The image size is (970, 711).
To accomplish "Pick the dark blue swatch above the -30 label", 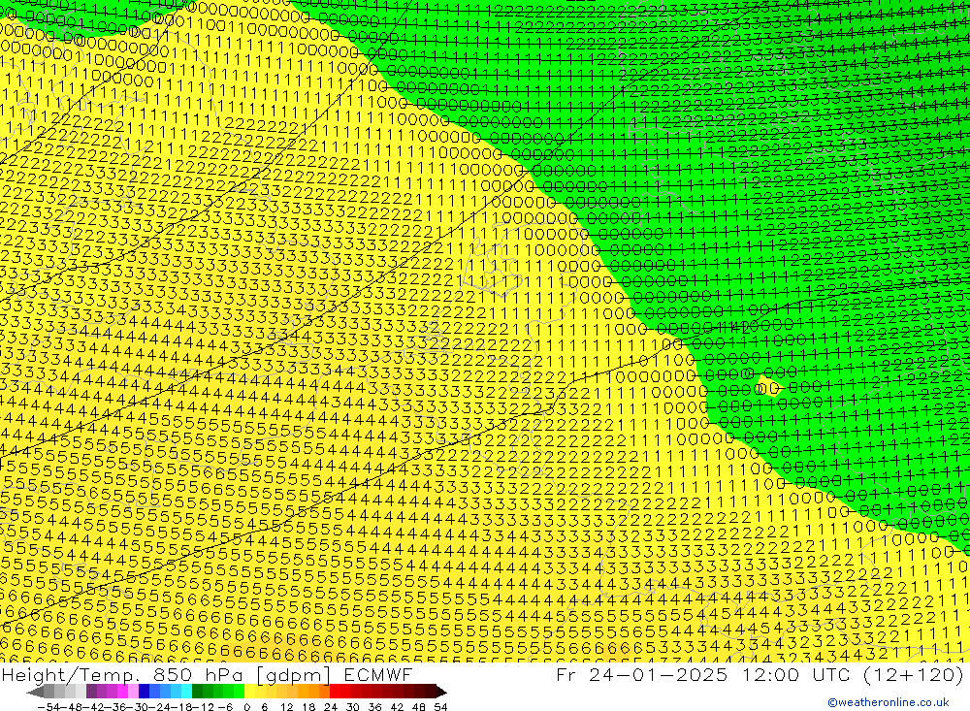I will [144, 692].
